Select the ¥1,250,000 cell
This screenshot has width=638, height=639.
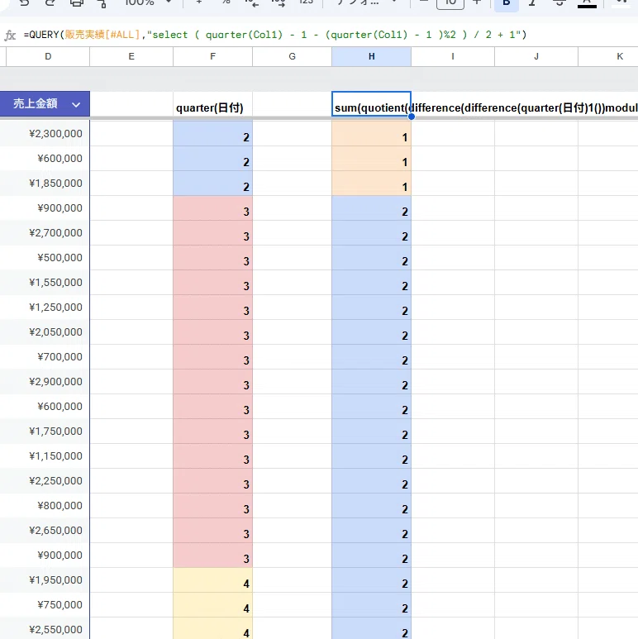[x=45, y=308]
